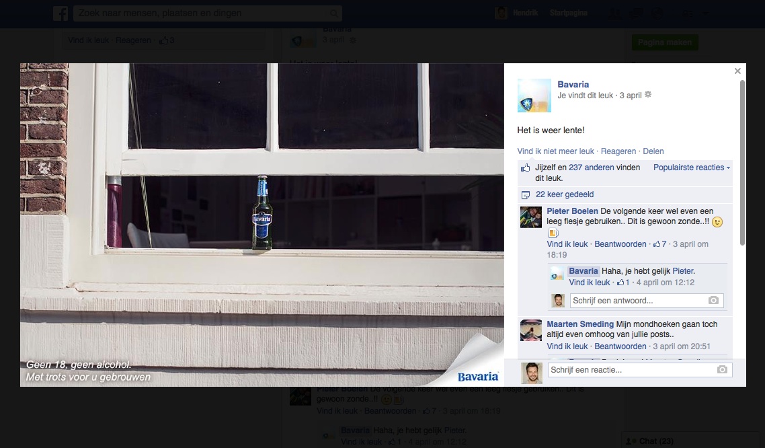
Task: View the 7 likes on Pieter's comment
Action: pyautogui.click(x=659, y=244)
